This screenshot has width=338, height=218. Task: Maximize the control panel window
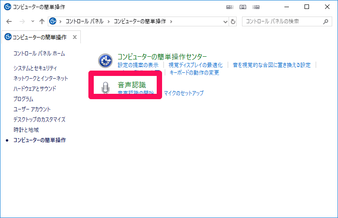[x=307, y=7]
